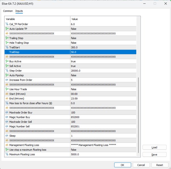Viewport: 171px width, 169px height.
Task: Click the Start (HH:mm) string type icon
Action: [7, 94]
